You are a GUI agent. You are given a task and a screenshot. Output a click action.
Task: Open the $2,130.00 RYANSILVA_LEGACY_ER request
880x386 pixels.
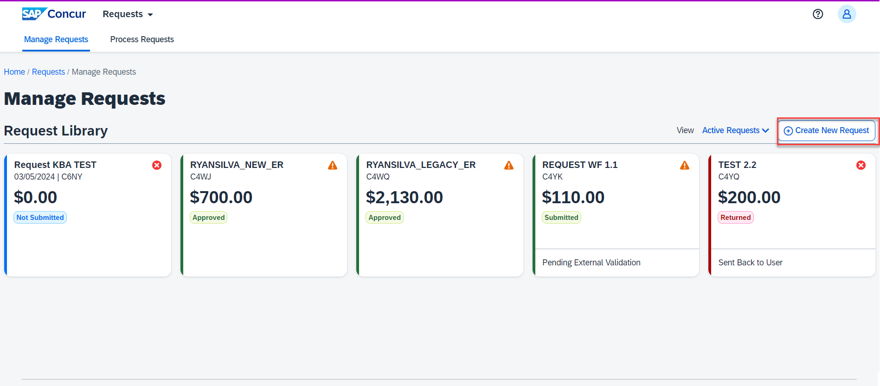[440, 215]
